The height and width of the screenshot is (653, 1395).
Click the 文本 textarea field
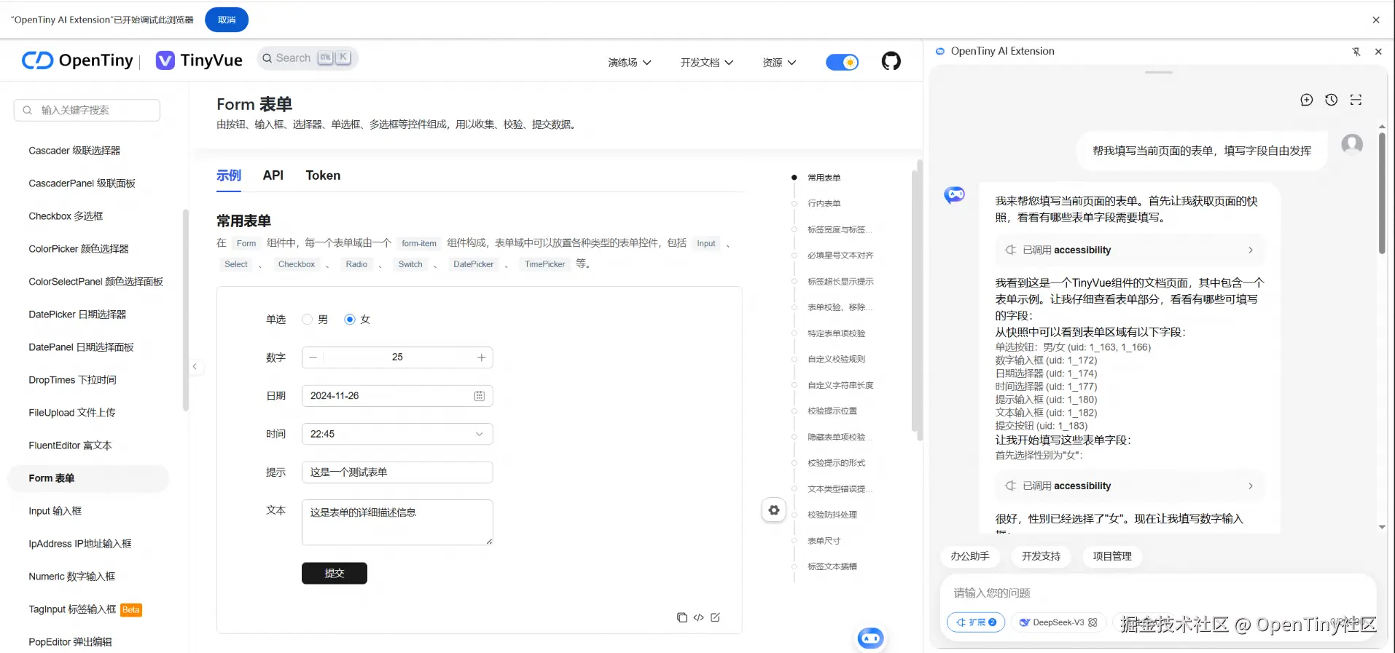pos(397,522)
